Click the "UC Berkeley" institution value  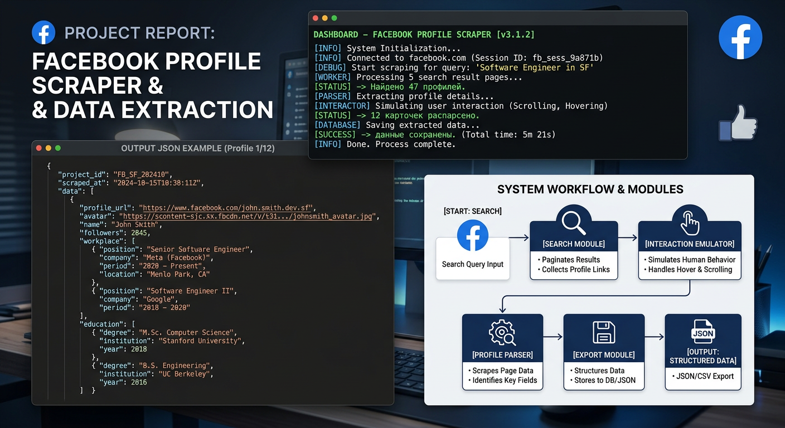185,374
